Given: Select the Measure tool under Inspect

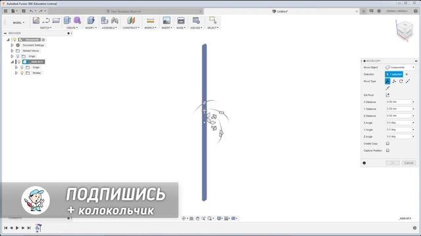Looking at the screenshot, I should 151,20.
